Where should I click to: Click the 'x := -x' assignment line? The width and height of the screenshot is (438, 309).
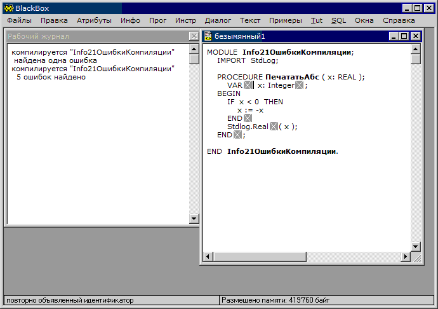point(250,110)
